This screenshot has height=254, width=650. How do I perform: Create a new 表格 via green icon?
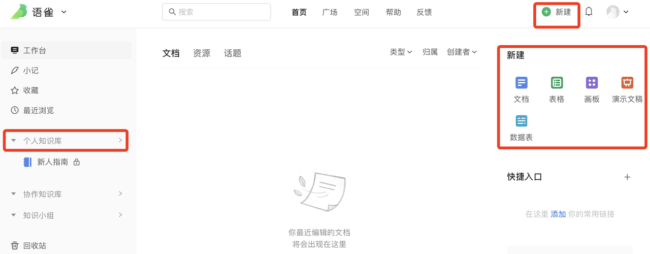[x=557, y=83]
